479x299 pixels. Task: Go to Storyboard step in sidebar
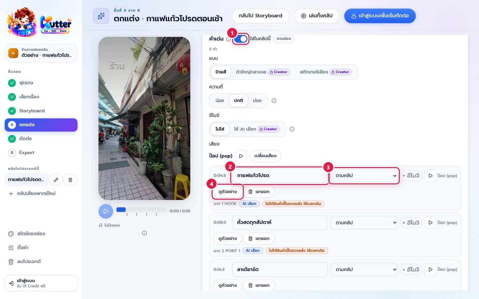[41, 111]
